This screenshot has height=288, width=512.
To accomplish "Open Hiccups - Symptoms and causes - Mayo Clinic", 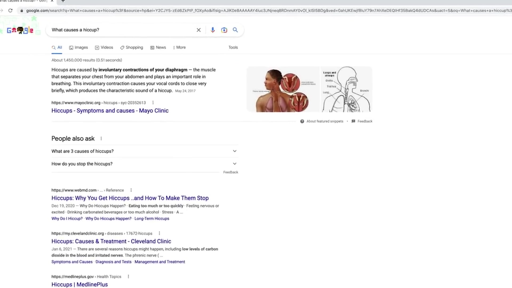I will pyautogui.click(x=110, y=111).
